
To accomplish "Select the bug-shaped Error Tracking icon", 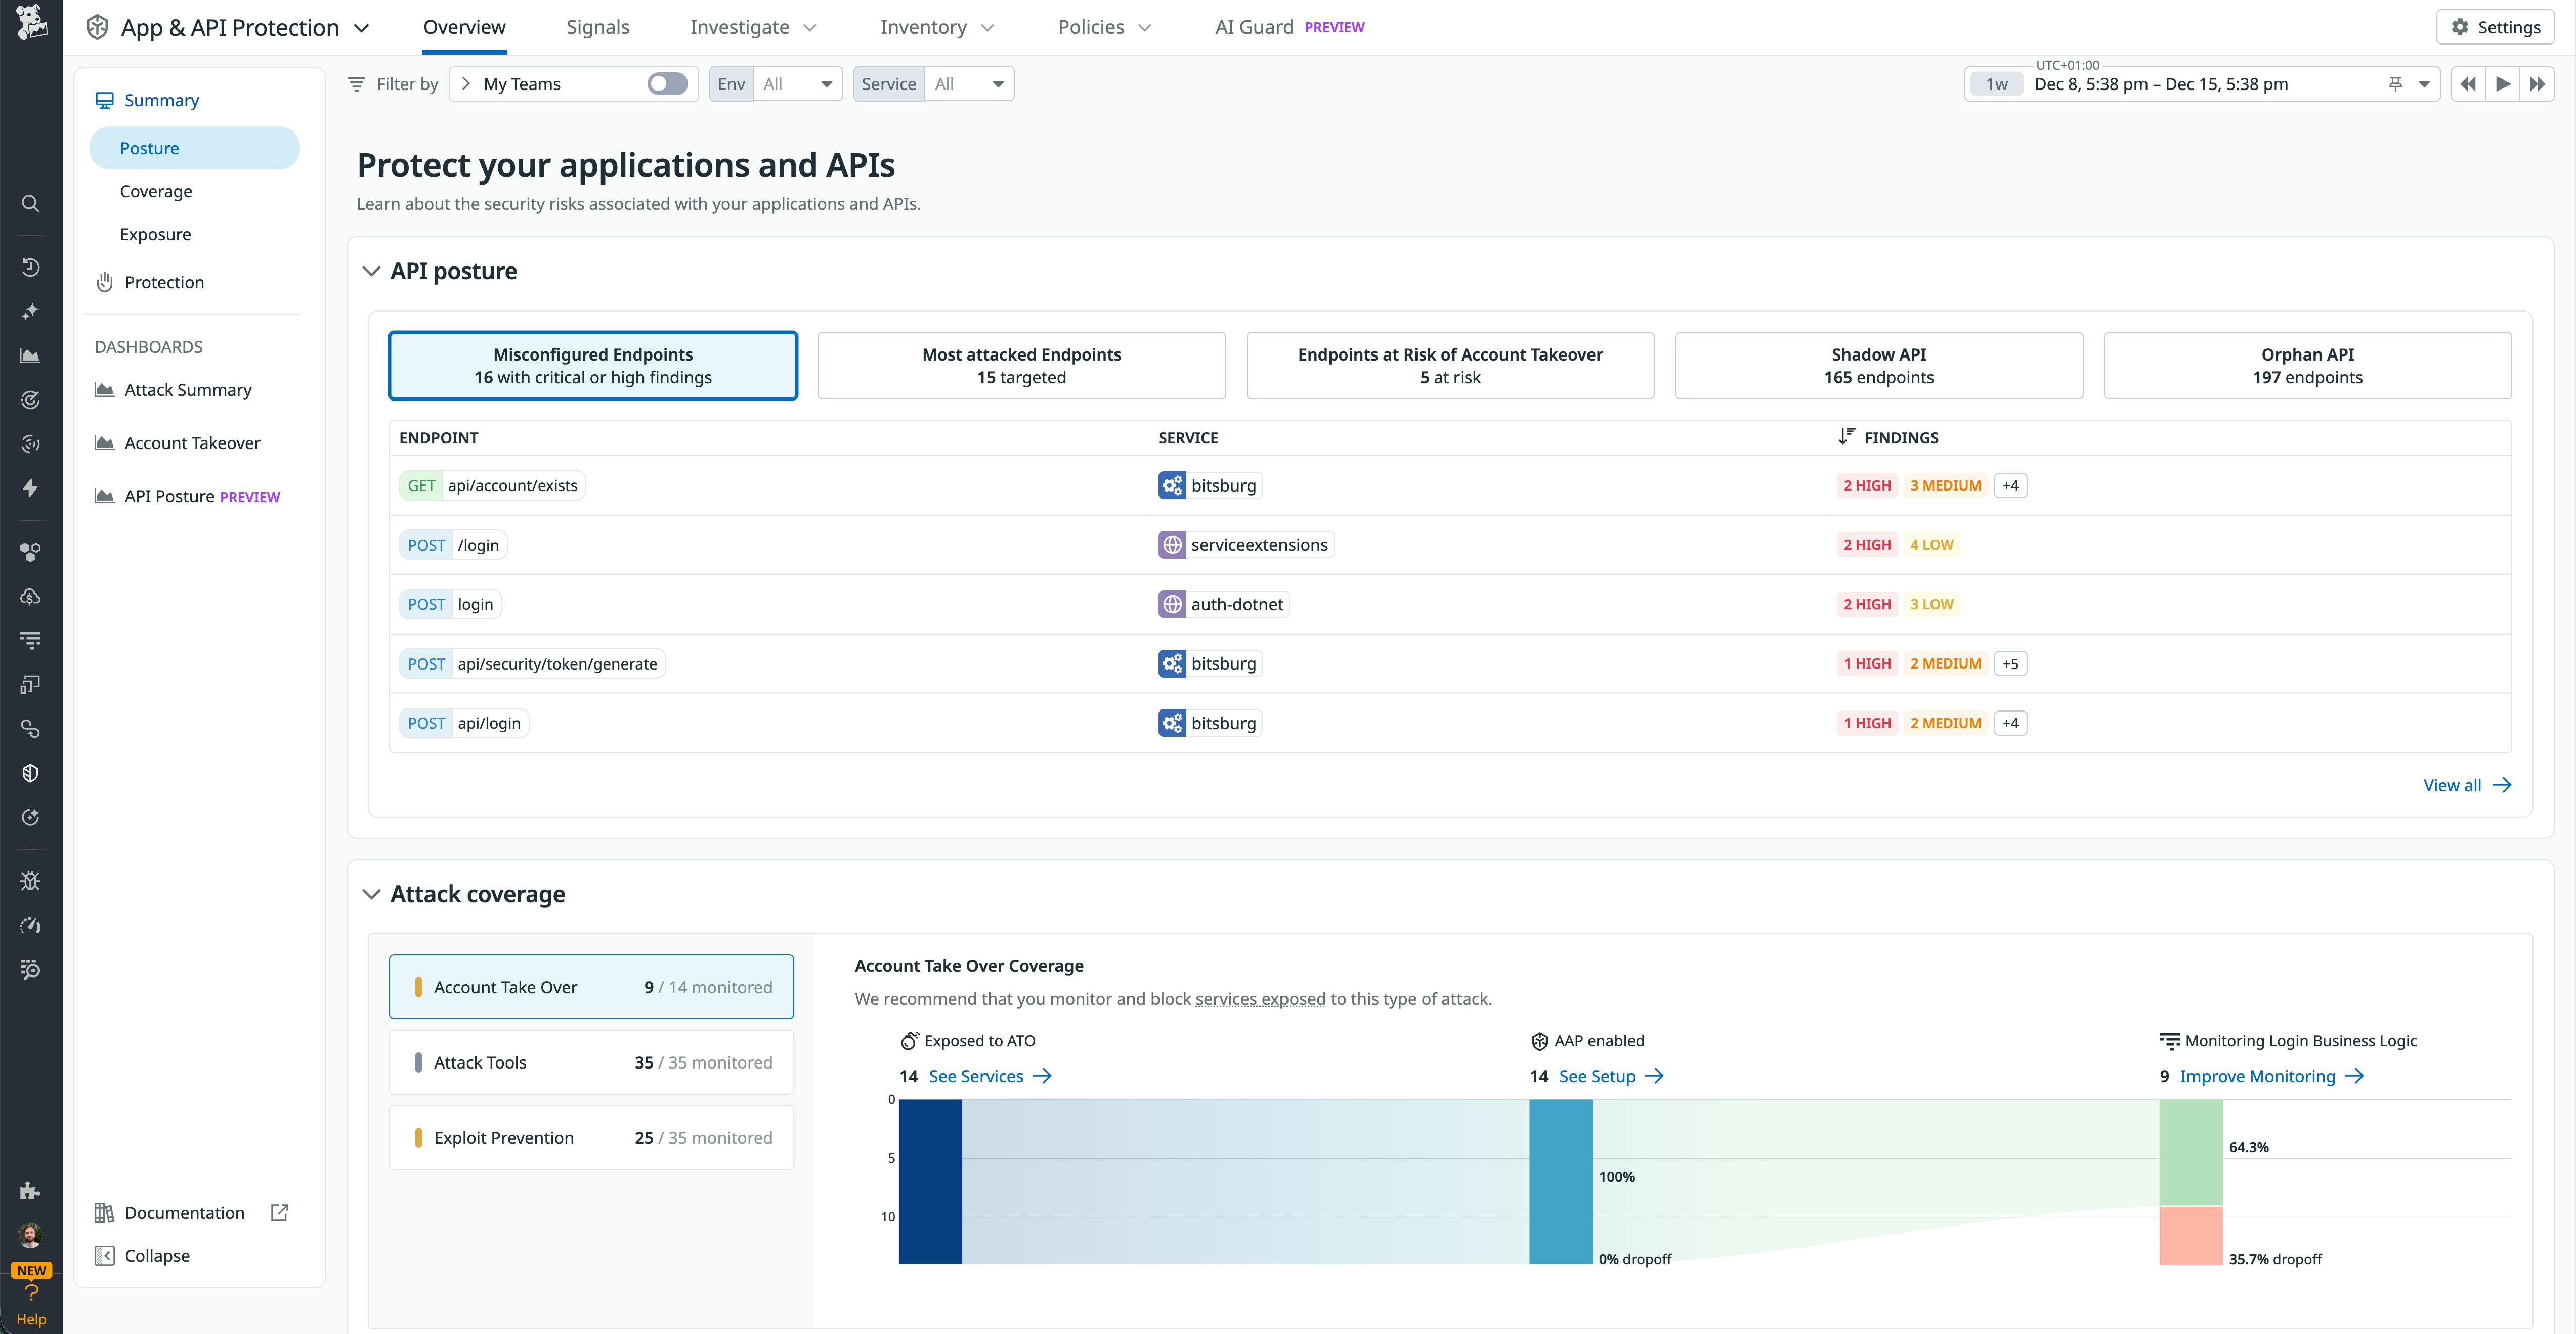I will pos(30,880).
